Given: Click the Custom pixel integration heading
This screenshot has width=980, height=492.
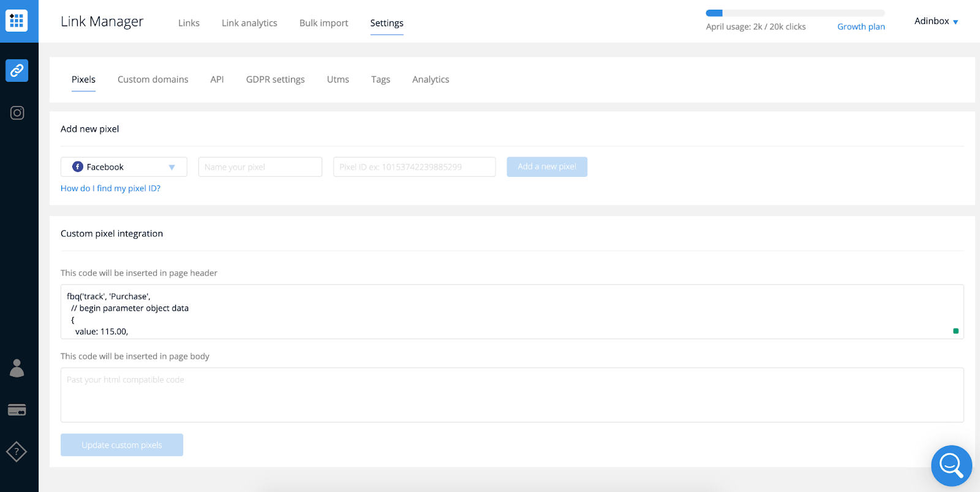Looking at the screenshot, I should tap(111, 234).
